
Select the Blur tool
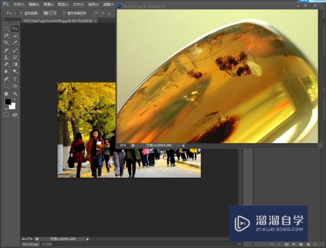pos(6,71)
